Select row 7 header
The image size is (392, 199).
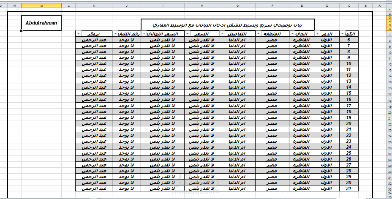coord(389,35)
